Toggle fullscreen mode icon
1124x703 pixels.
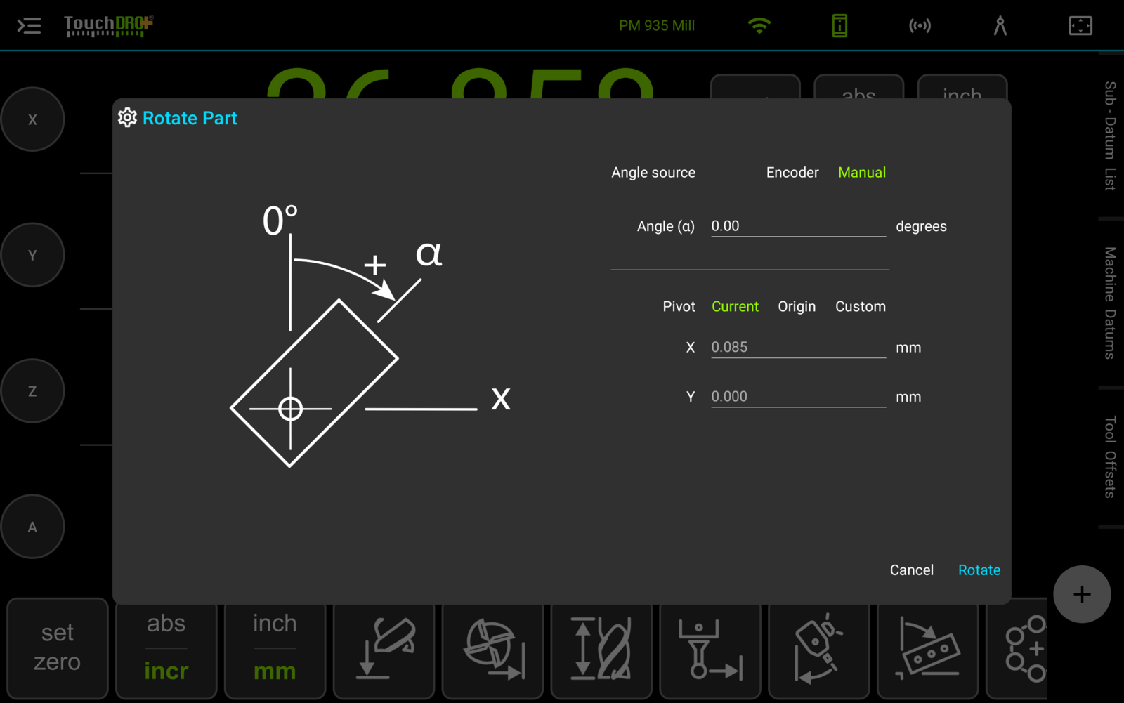[1080, 26]
